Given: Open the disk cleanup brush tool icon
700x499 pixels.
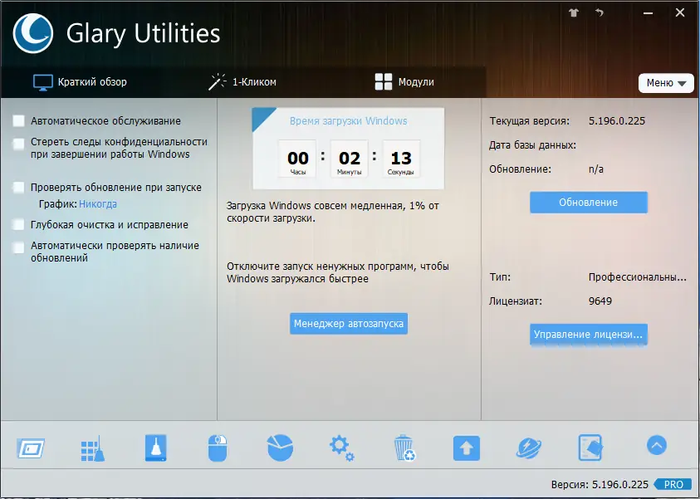Looking at the screenshot, I should pos(154,447).
